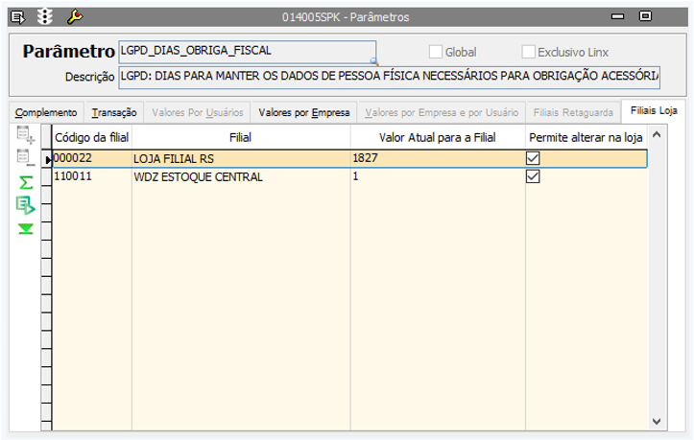
Task: Toggle the Exclusivo Linx checkbox
Action: coord(529,52)
